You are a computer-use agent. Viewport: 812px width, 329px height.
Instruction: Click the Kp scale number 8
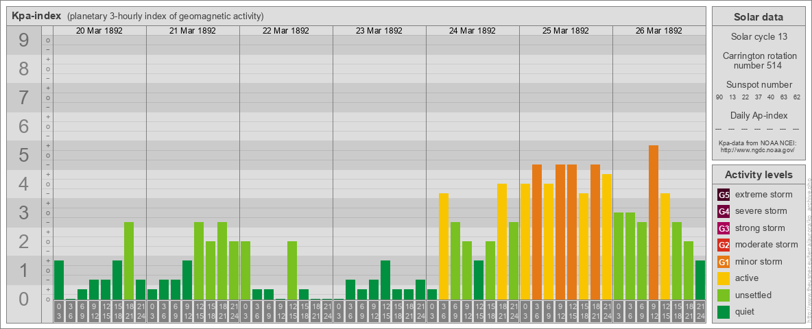pos(23,69)
